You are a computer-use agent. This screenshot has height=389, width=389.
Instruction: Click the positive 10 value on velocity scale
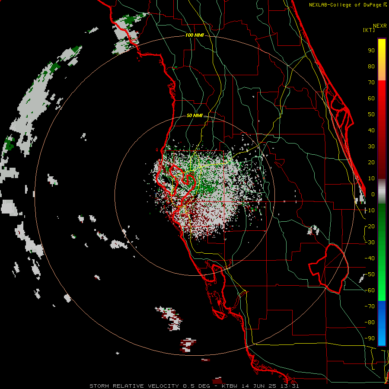click(x=371, y=179)
